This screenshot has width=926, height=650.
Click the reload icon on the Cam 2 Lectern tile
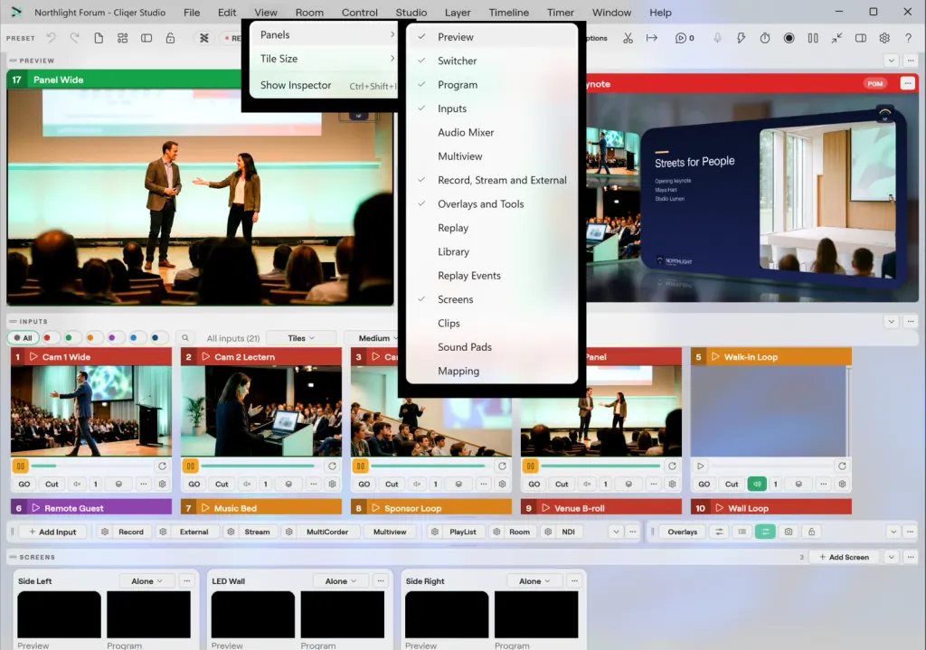[x=332, y=466]
